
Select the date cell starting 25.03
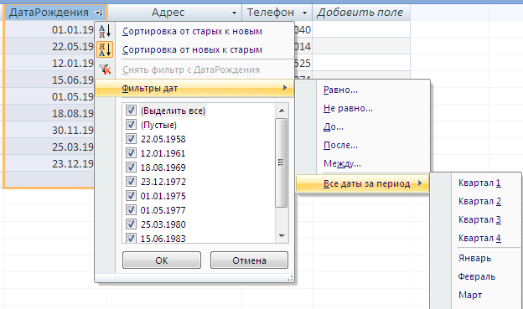[x=50, y=147]
